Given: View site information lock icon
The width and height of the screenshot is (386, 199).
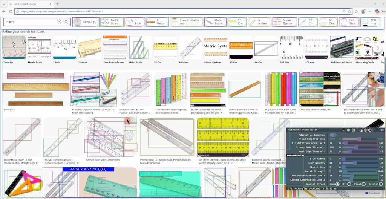Looking at the screenshot, I should click(x=17, y=12).
